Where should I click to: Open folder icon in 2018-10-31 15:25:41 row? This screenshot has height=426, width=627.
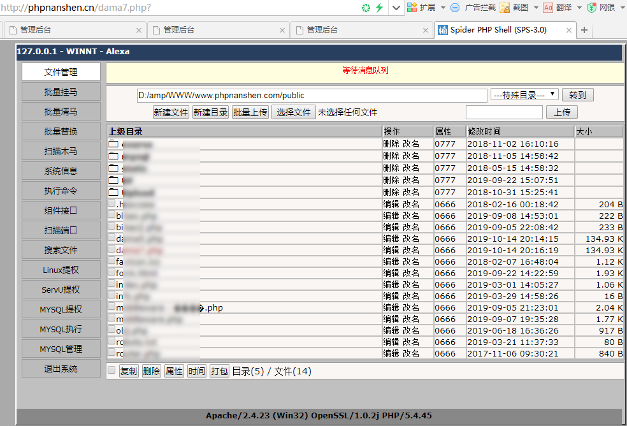click(x=113, y=191)
